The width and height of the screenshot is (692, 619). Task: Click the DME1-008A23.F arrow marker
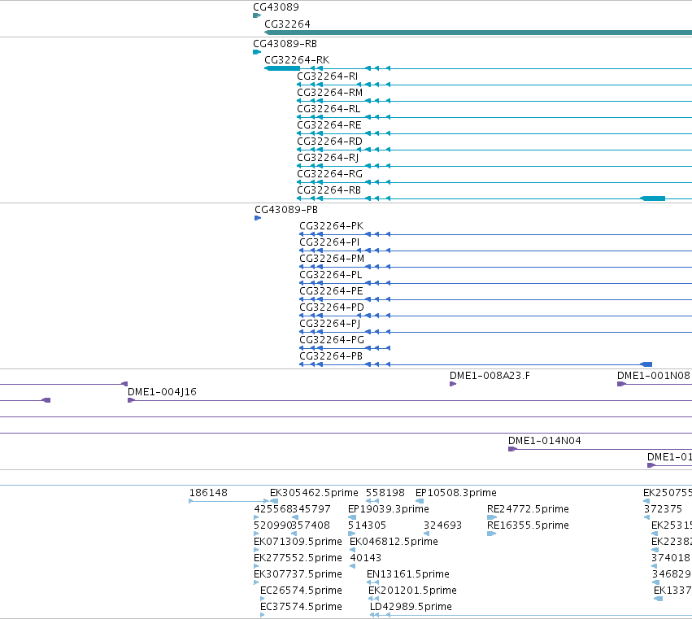tap(453, 384)
